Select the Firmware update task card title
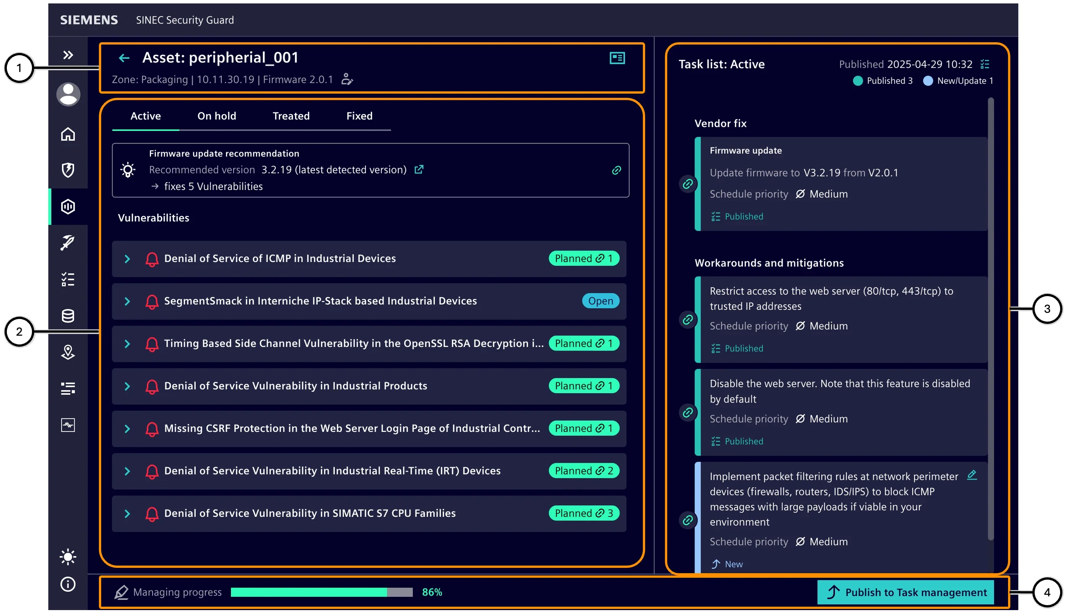This screenshot has height=612, width=1067. click(746, 150)
